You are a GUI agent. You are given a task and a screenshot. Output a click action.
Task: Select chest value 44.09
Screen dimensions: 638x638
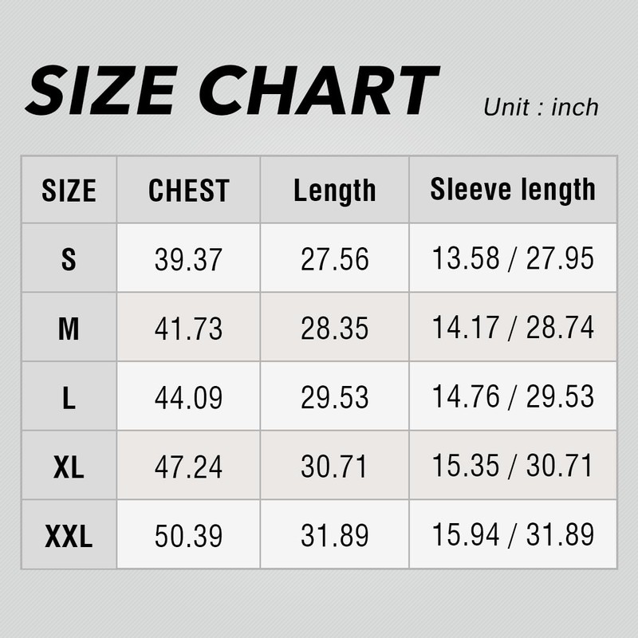189,398
